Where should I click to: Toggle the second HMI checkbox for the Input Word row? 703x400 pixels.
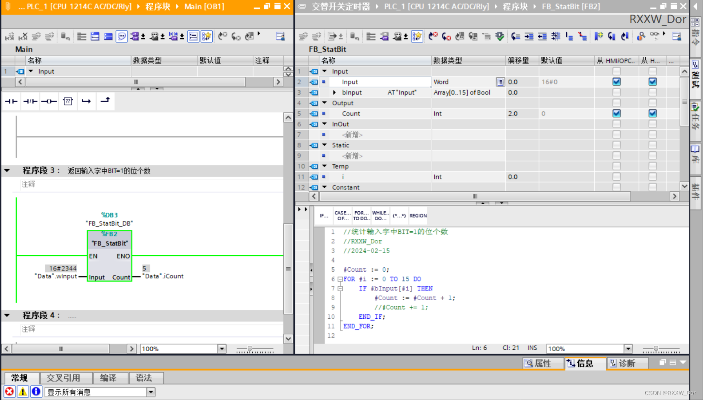pyautogui.click(x=652, y=82)
